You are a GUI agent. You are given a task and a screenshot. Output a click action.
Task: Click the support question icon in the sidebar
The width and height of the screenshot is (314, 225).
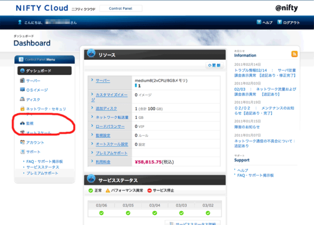(22, 152)
